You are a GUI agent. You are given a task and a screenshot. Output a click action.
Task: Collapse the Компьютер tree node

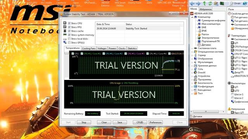click(192, 17)
